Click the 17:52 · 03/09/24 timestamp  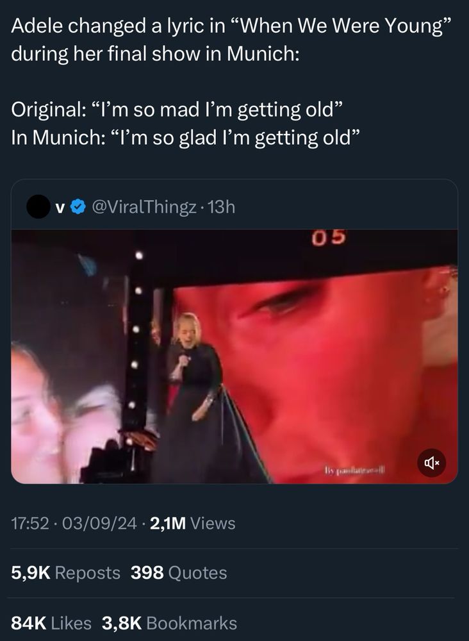(74, 523)
